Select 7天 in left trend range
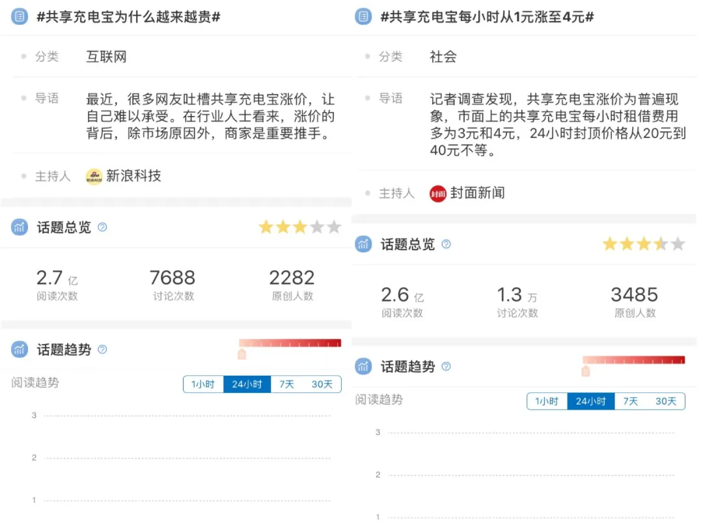The image size is (703, 527). [x=286, y=384]
